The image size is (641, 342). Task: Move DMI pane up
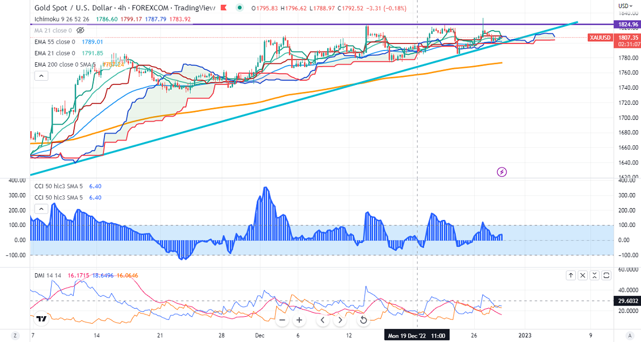[570, 275]
